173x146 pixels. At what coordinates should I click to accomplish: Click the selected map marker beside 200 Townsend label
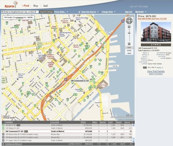point(91,81)
